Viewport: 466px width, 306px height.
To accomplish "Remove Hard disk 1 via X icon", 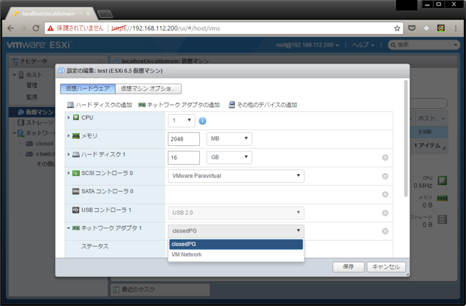I will [385, 158].
